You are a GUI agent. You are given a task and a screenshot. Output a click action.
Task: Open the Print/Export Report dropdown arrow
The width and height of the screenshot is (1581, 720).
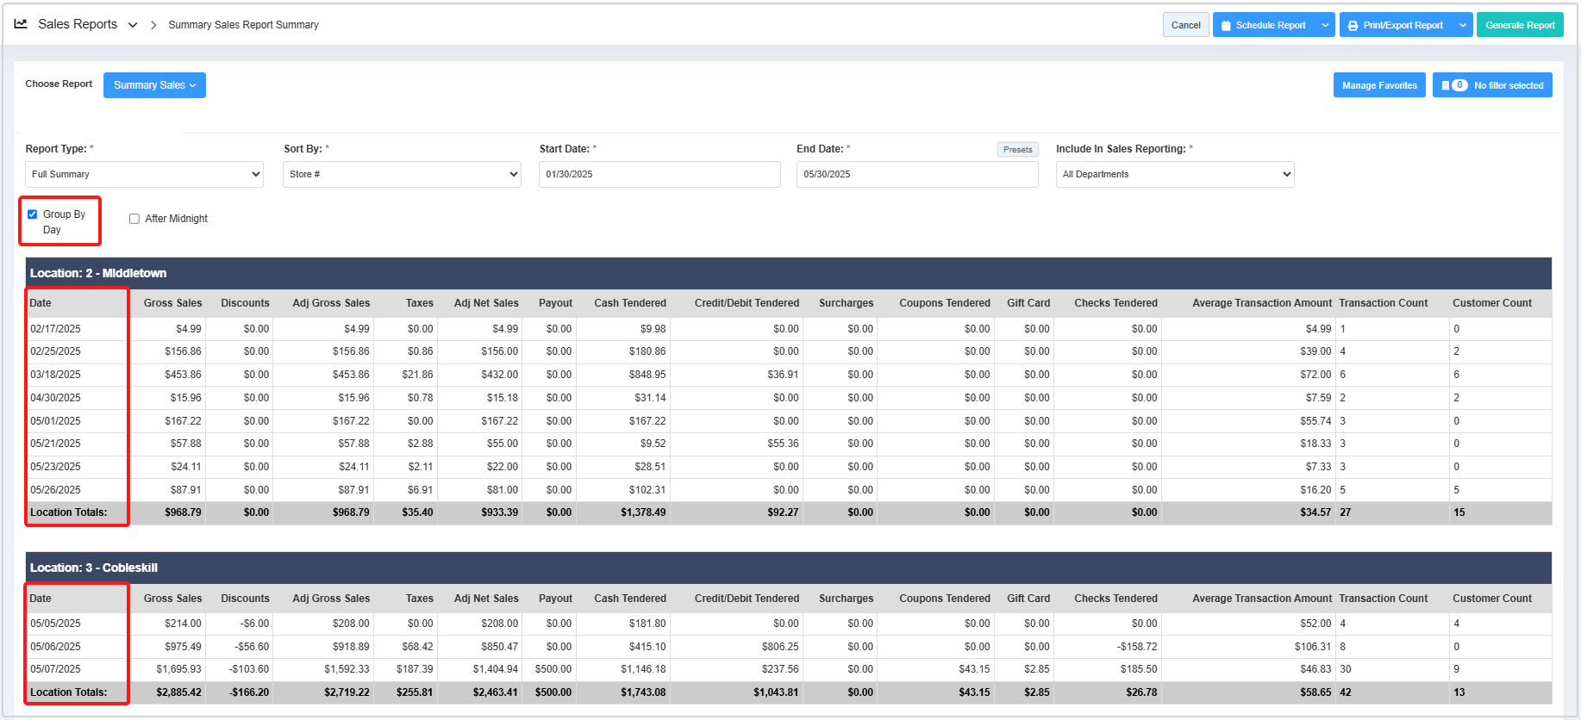(1463, 25)
